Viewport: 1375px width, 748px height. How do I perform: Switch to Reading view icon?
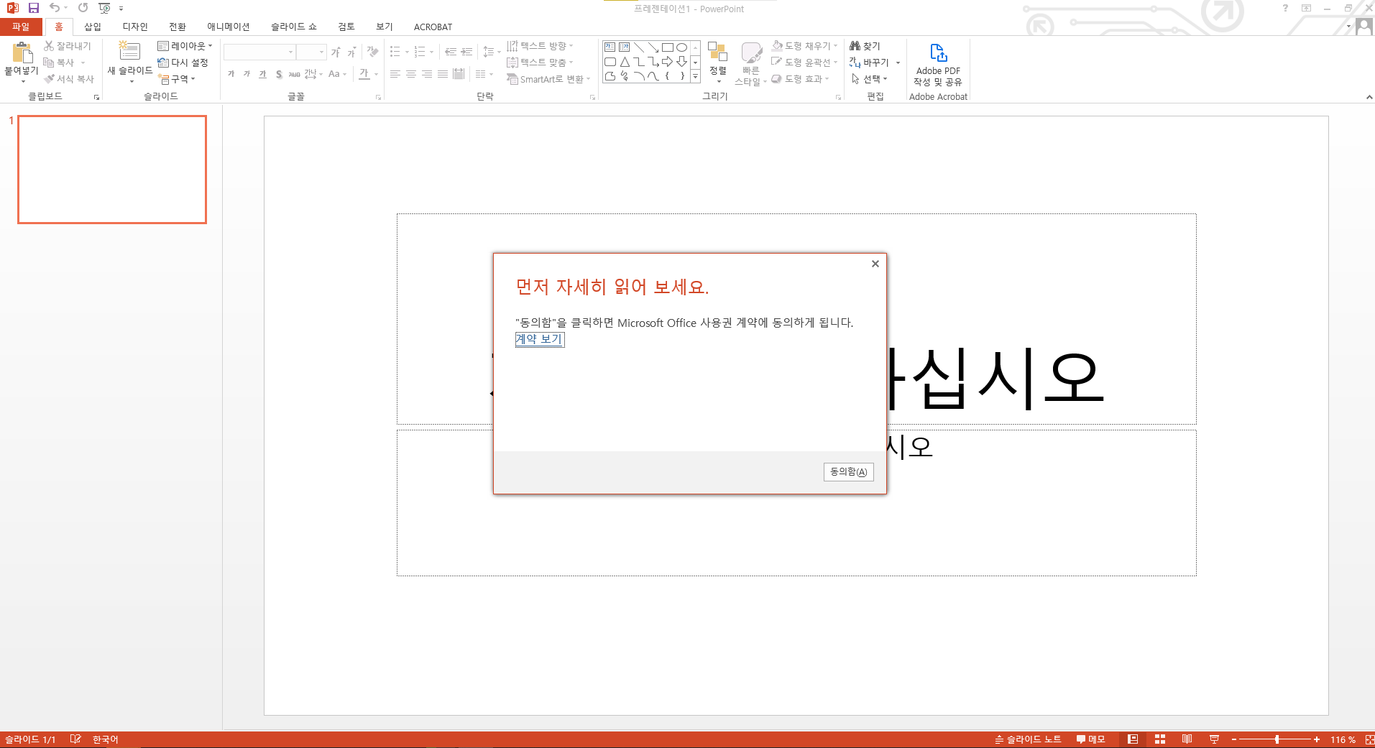tap(1187, 739)
